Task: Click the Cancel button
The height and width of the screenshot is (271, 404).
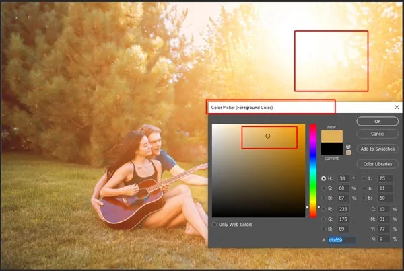Action: pos(378,134)
